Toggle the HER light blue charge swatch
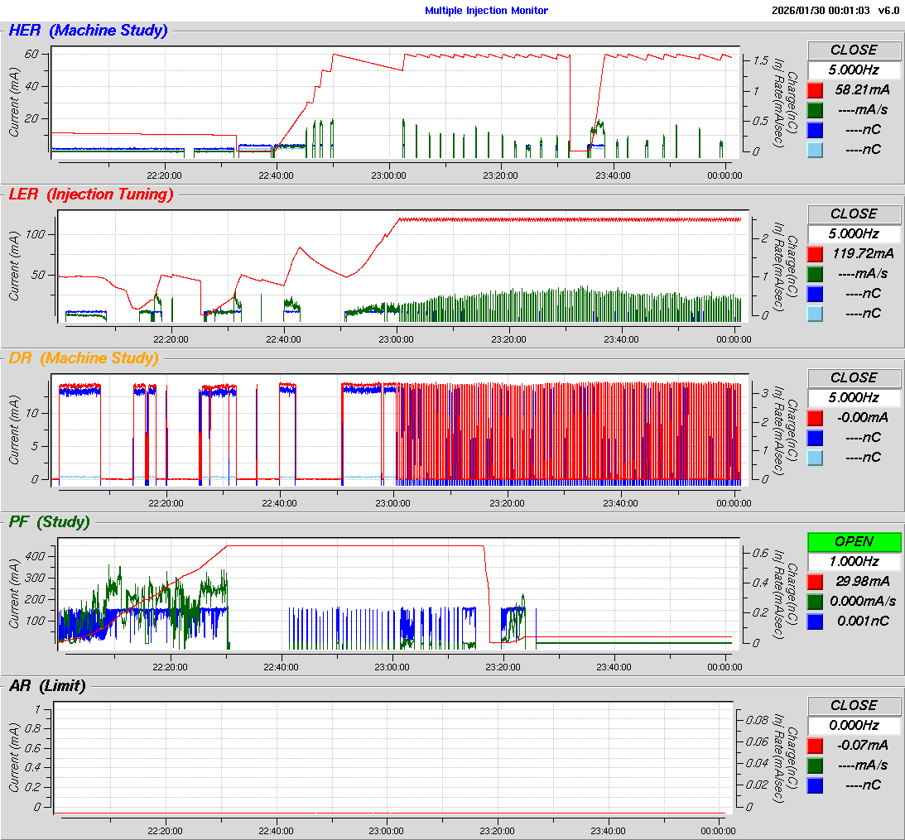 816,149
